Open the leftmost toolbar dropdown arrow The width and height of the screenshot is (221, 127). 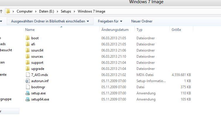coord(1,21)
